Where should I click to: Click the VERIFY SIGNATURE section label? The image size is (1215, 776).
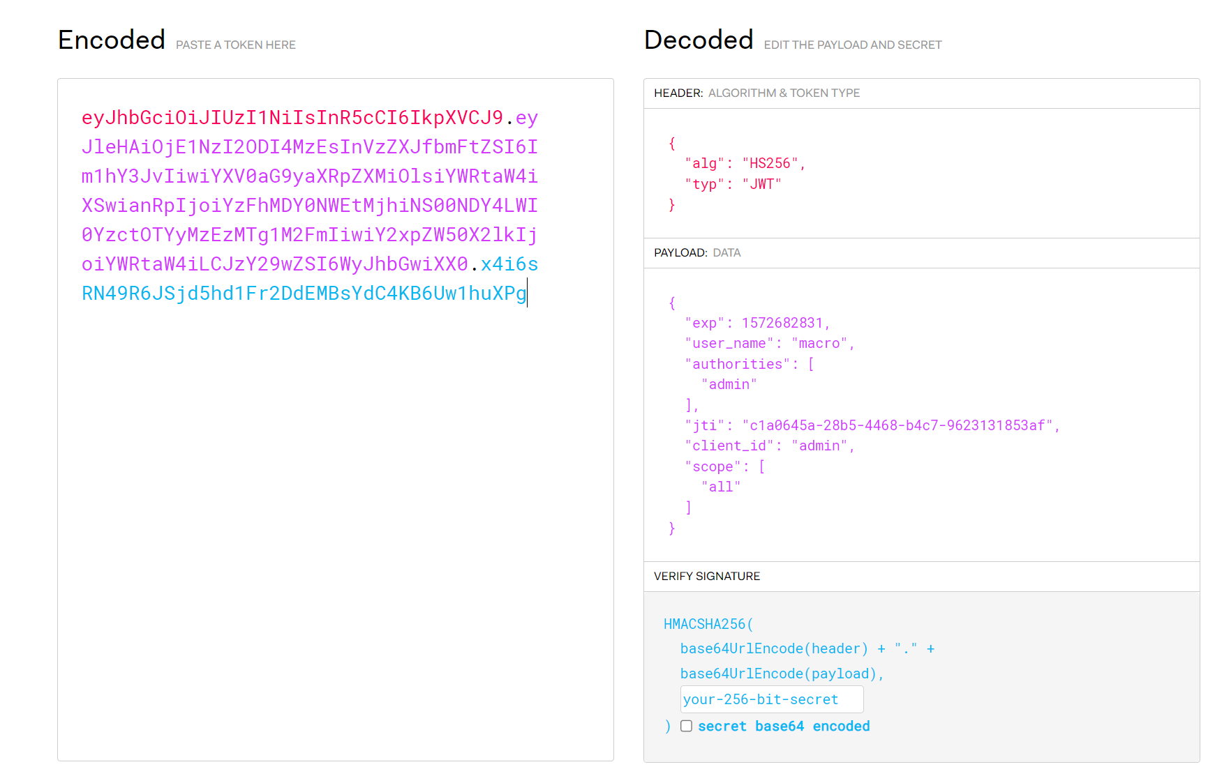pyautogui.click(x=706, y=577)
